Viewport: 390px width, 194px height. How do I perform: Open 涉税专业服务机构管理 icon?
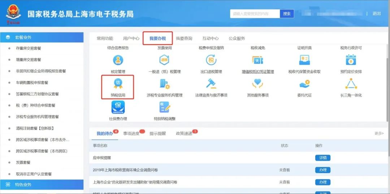[164, 84]
